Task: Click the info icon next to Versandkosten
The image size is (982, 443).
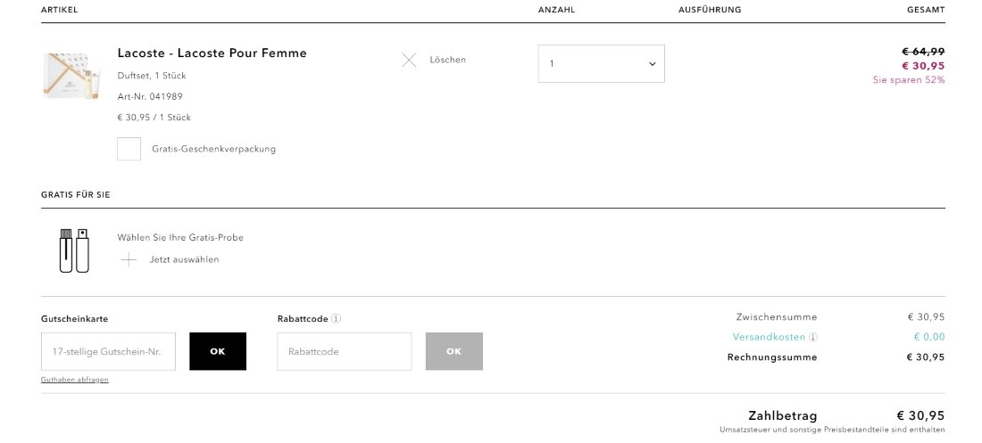Action: 813,337
